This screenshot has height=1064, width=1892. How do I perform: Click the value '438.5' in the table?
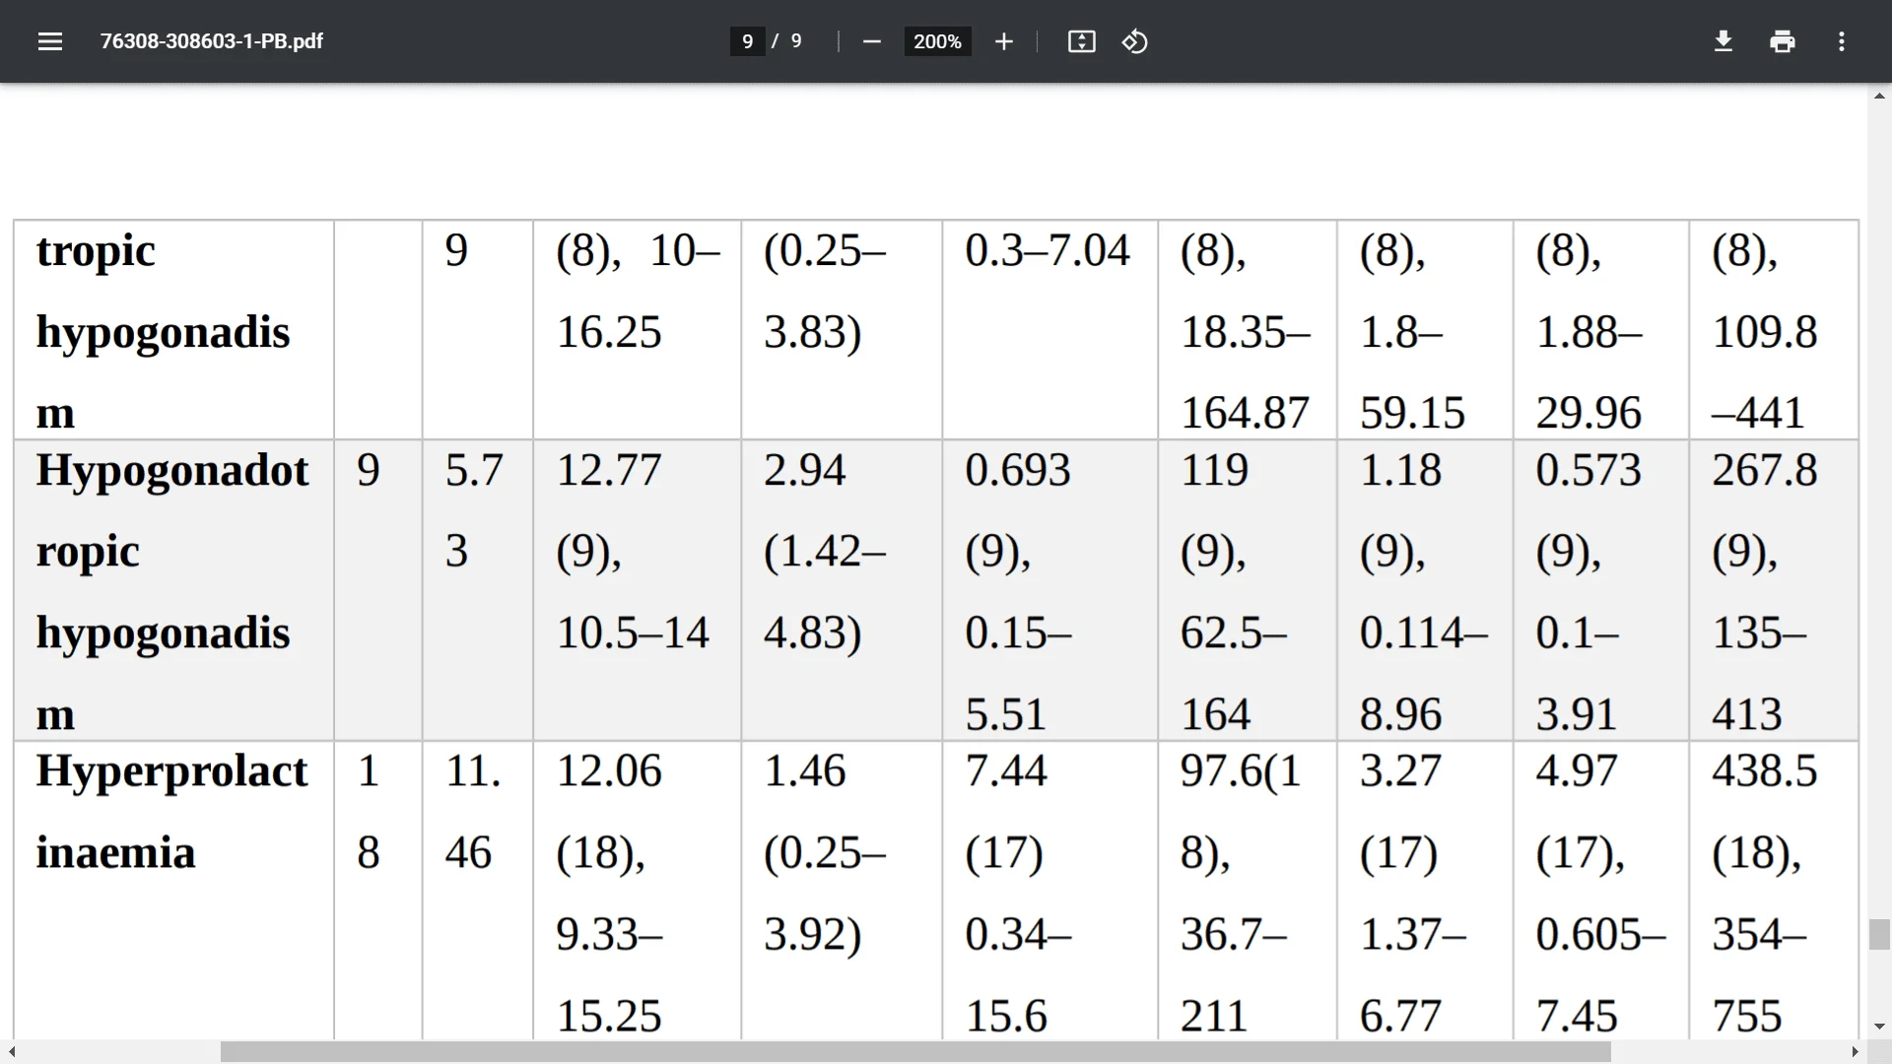1764,770
